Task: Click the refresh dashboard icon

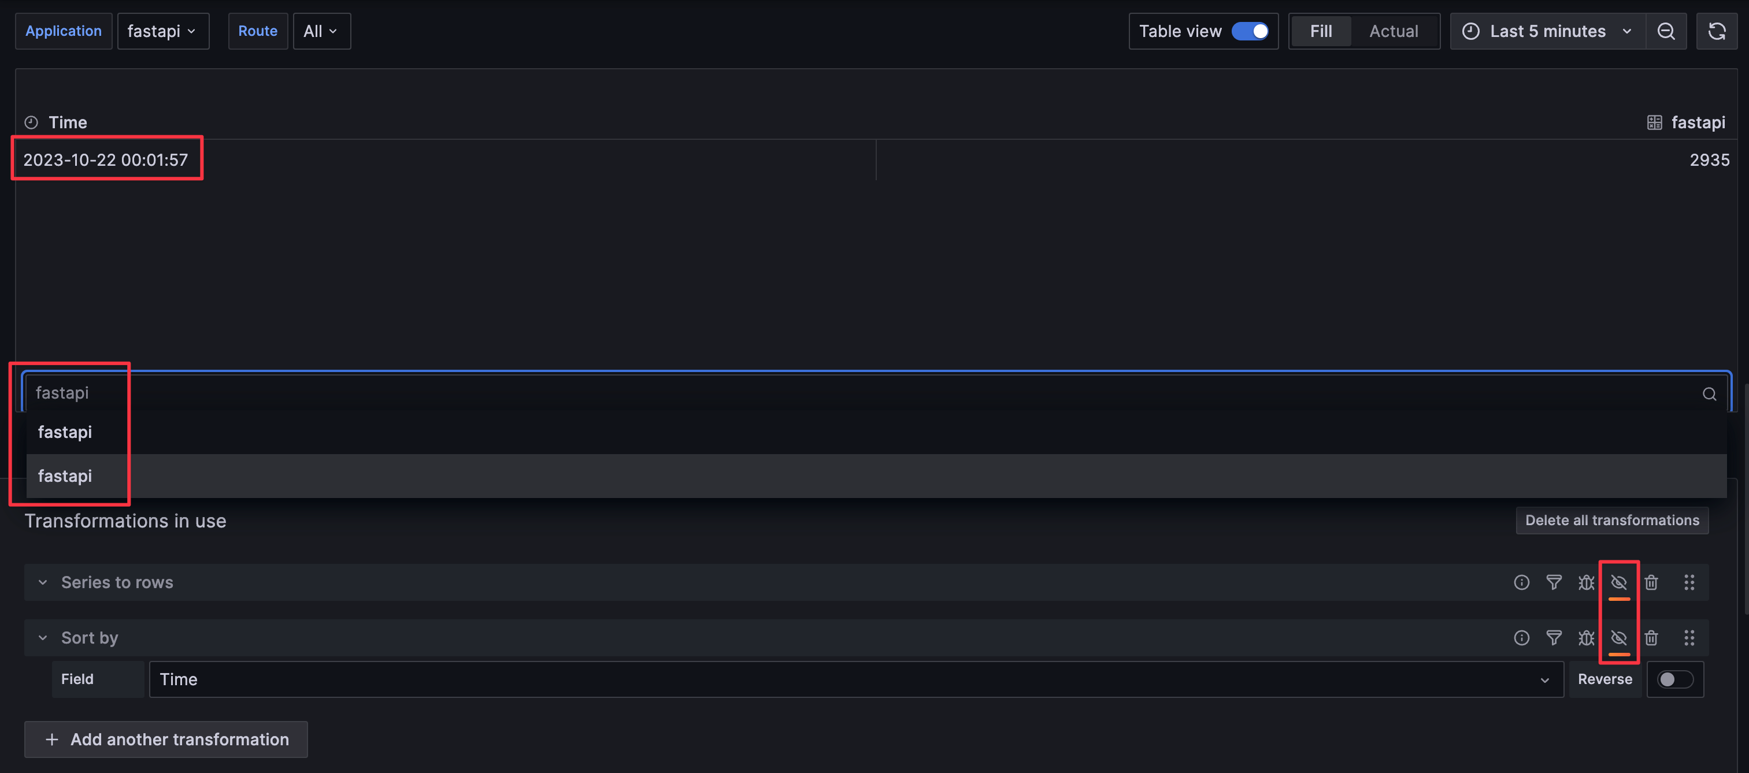Action: point(1717,31)
